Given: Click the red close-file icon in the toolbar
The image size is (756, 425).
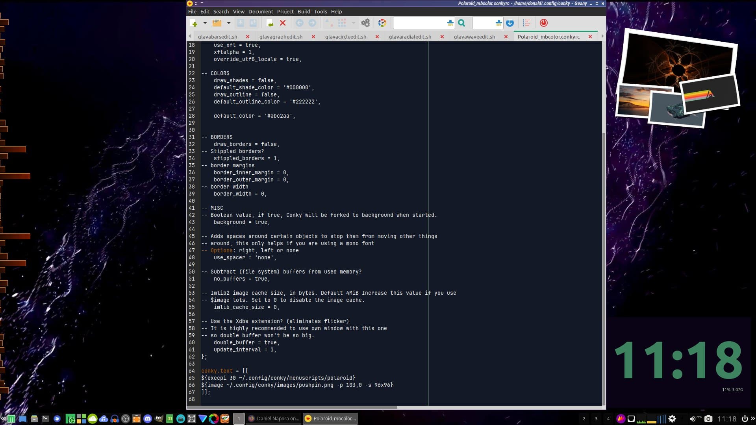Looking at the screenshot, I should click(x=283, y=23).
